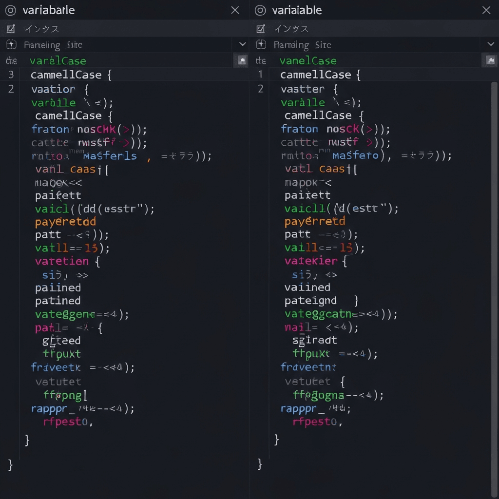This screenshot has width=499, height=499.
Task: Switch to the variabarle tab on the left
Action: (x=49, y=10)
